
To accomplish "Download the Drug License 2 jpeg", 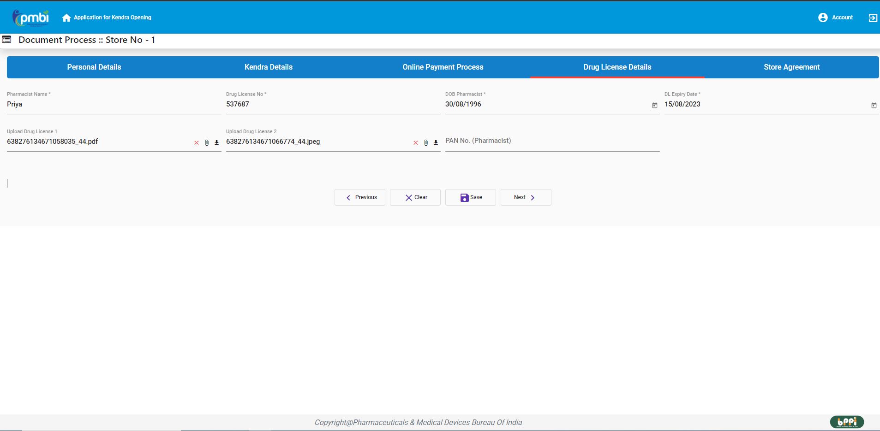I will (436, 143).
